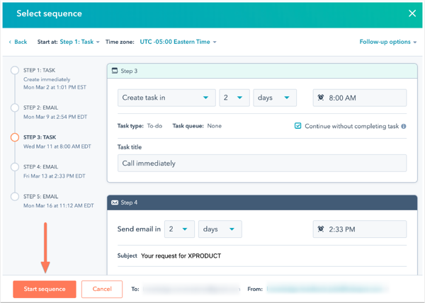Click the Task type To-do value
This screenshot has width=425, height=303.
click(154, 126)
